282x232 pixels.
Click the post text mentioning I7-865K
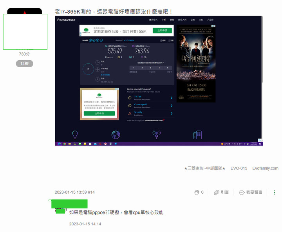tap(114, 12)
